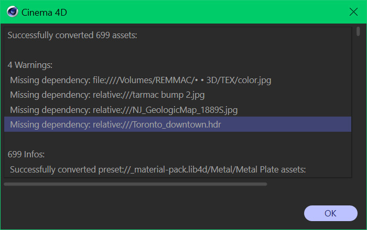Click the Cinema 4D logo icon
The image size is (367, 230).
click(12, 11)
